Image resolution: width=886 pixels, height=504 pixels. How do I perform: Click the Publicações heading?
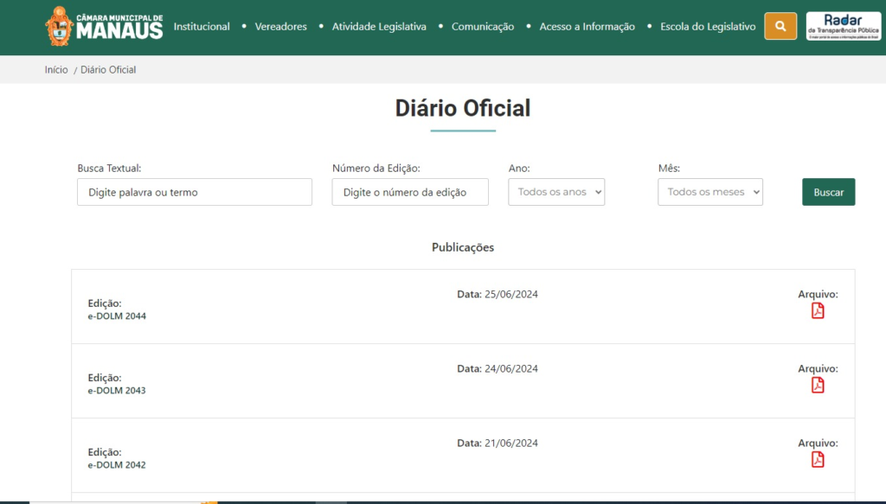[x=463, y=248]
